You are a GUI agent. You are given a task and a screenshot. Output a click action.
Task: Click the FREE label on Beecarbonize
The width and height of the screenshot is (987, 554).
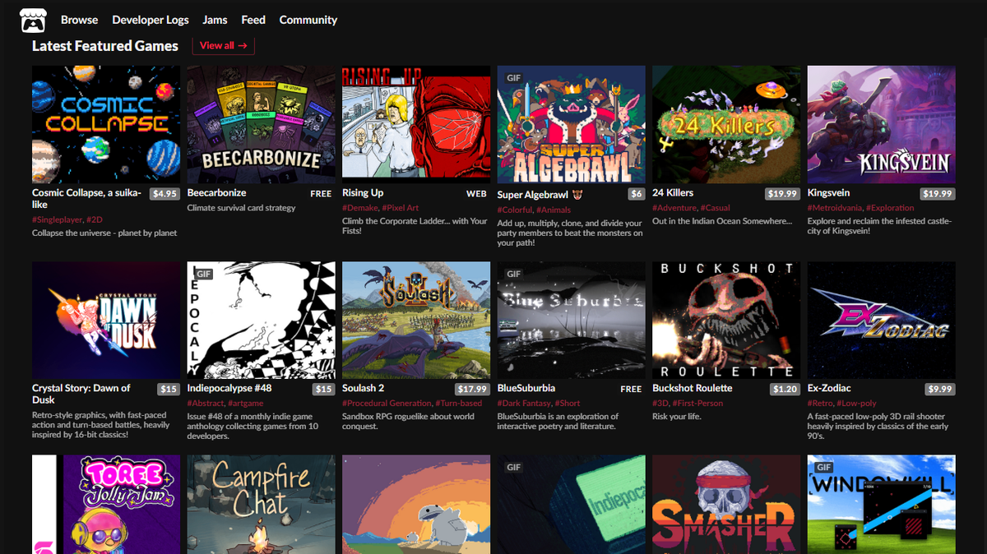[321, 192]
